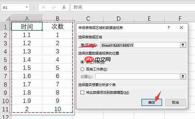This screenshot has width=195, height=119.
Task: Click the formula bar confirm checkmark icon
Action: tap(54, 7)
